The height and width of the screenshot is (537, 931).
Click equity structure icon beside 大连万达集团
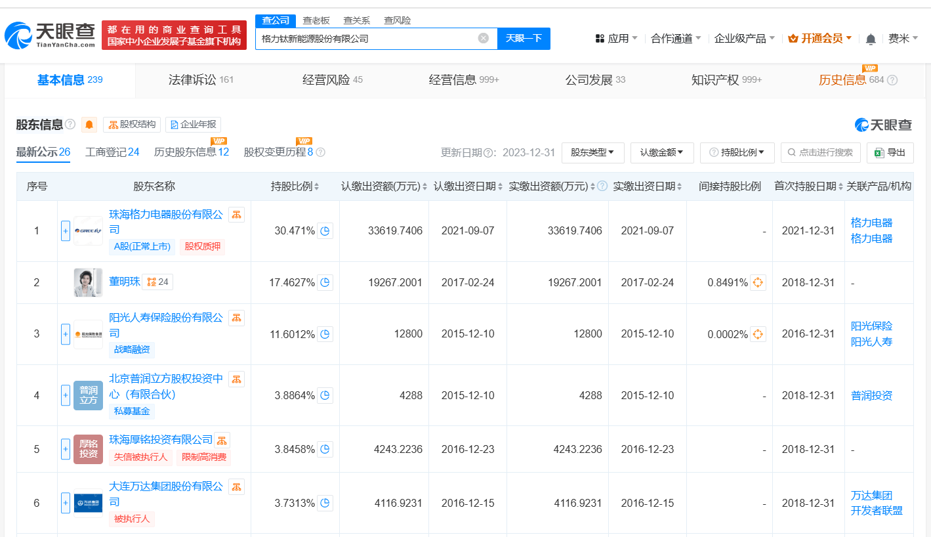click(x=236, y=487)
